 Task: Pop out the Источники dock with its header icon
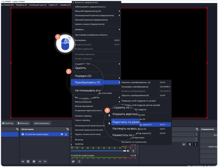(x=68, y=129)
